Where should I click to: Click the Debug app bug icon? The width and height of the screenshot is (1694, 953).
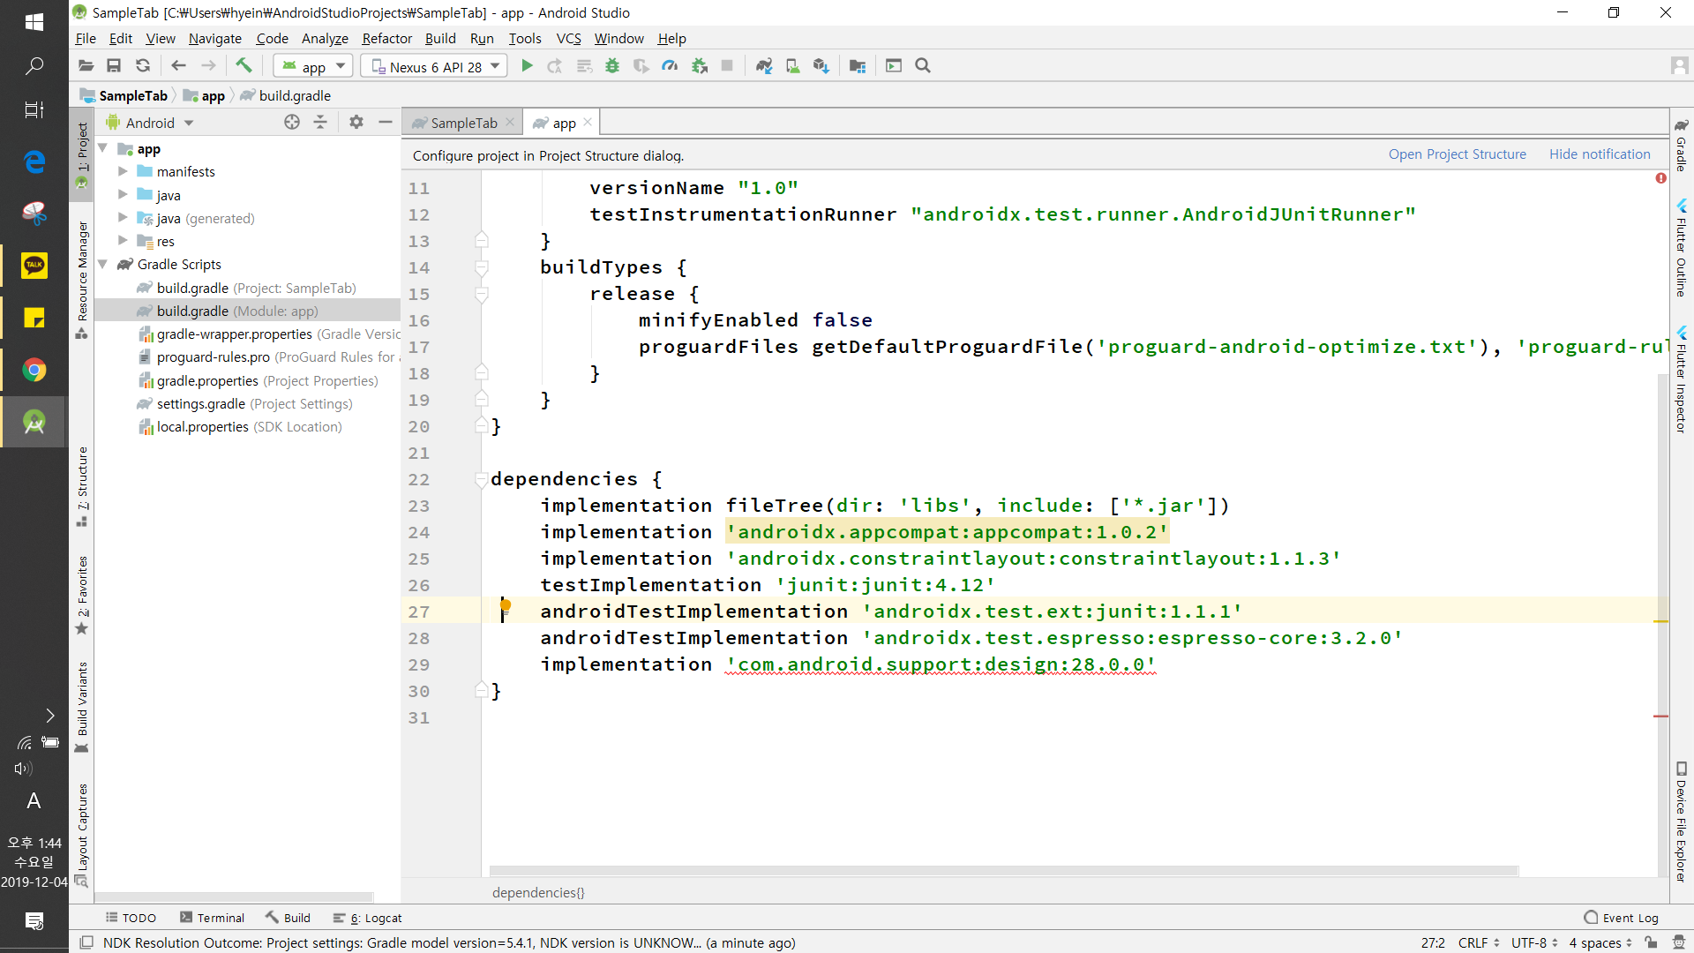coord(612,66)
